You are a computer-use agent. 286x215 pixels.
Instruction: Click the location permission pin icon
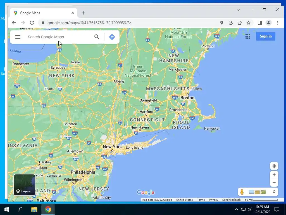[x=221, y=23]
